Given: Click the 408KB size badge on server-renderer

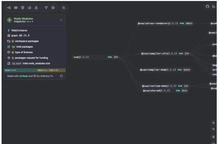Looking at the screenshot, I should click(x=189, y=24).
